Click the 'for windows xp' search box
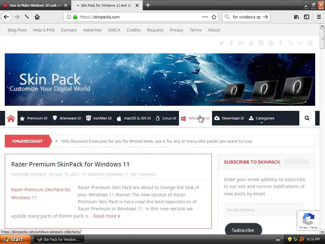 pyautogui.click(x=246, y=17)
